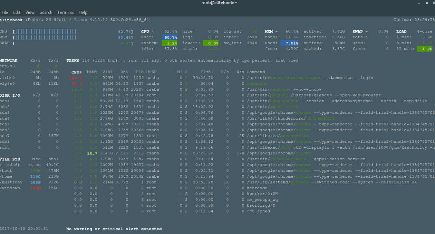The image size is (435, 234).
Task: Click the DISK I/O section header
Action: (x=10, y=95)
